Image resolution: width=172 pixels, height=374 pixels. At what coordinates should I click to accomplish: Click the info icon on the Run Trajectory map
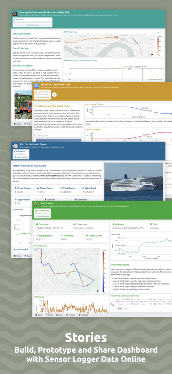97,291
